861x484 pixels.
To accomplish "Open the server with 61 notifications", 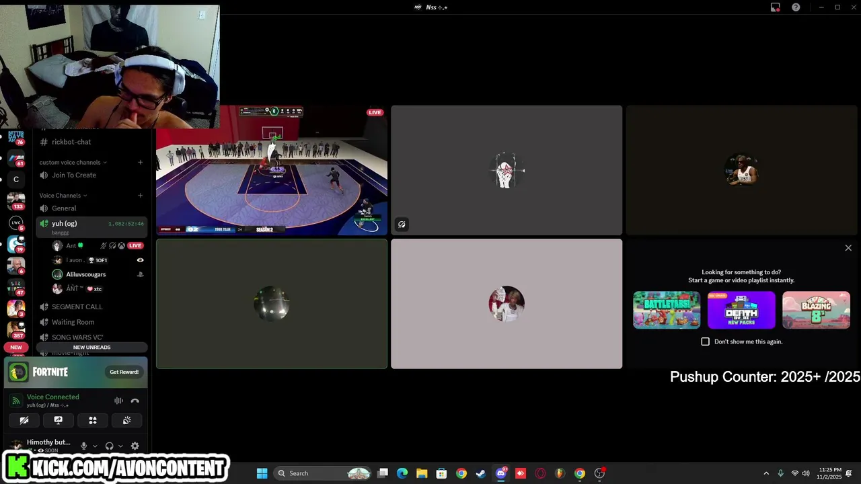I will pos(16,159).
